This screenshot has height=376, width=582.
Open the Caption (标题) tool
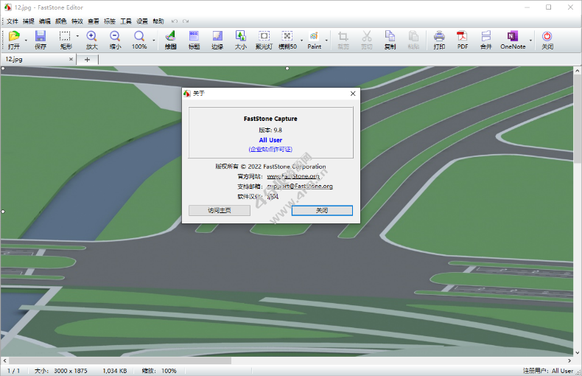194,39
